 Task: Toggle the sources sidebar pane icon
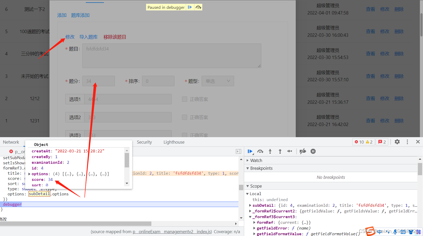[x=238, y=151]
